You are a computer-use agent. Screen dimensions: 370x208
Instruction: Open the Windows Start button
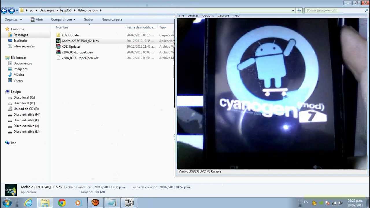click(7, 203)
